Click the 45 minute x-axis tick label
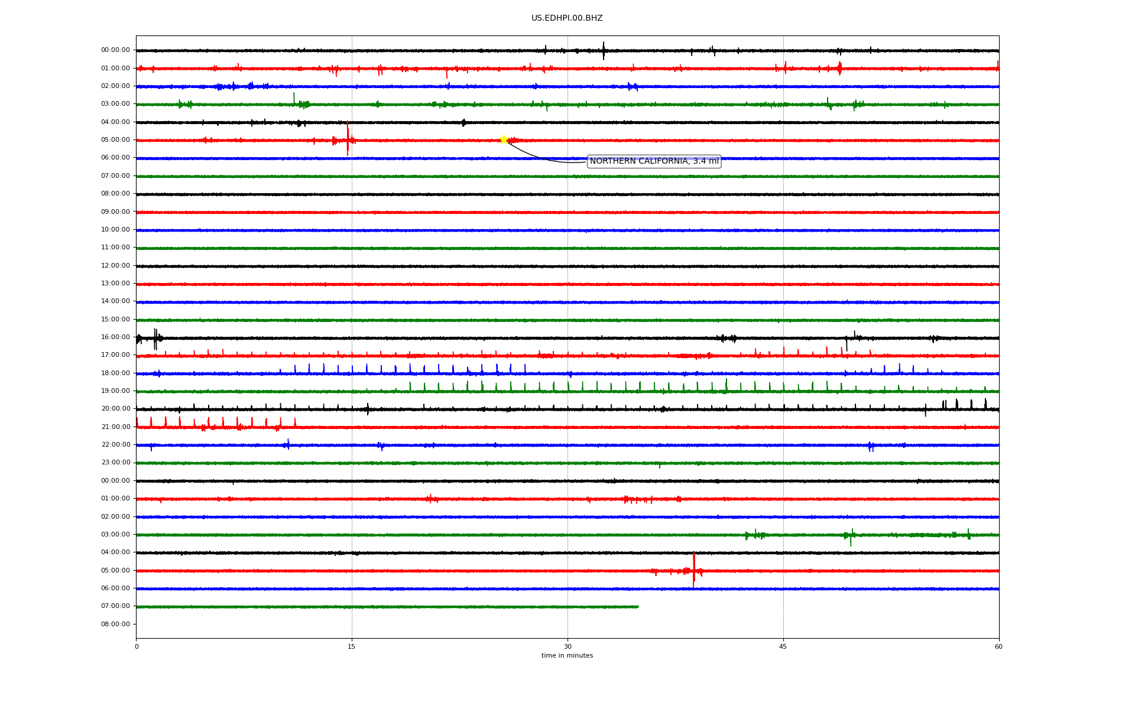 [x=783, y=646]
